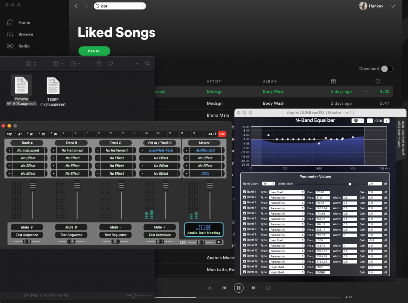Image resolution: width=408 pixels, height=303 pixels.
Task: Adjust tempo slider next to 120
Action: coord(201,242)
